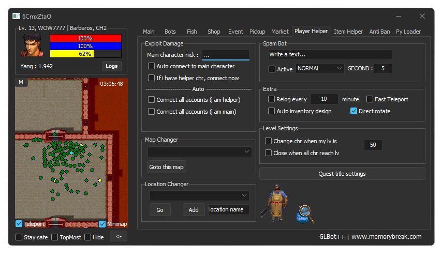Switch to the Shop tab

(214, 32)
